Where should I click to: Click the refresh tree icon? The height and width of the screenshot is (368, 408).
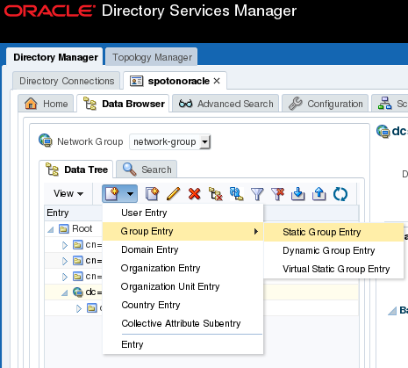(x=340, y=194)
